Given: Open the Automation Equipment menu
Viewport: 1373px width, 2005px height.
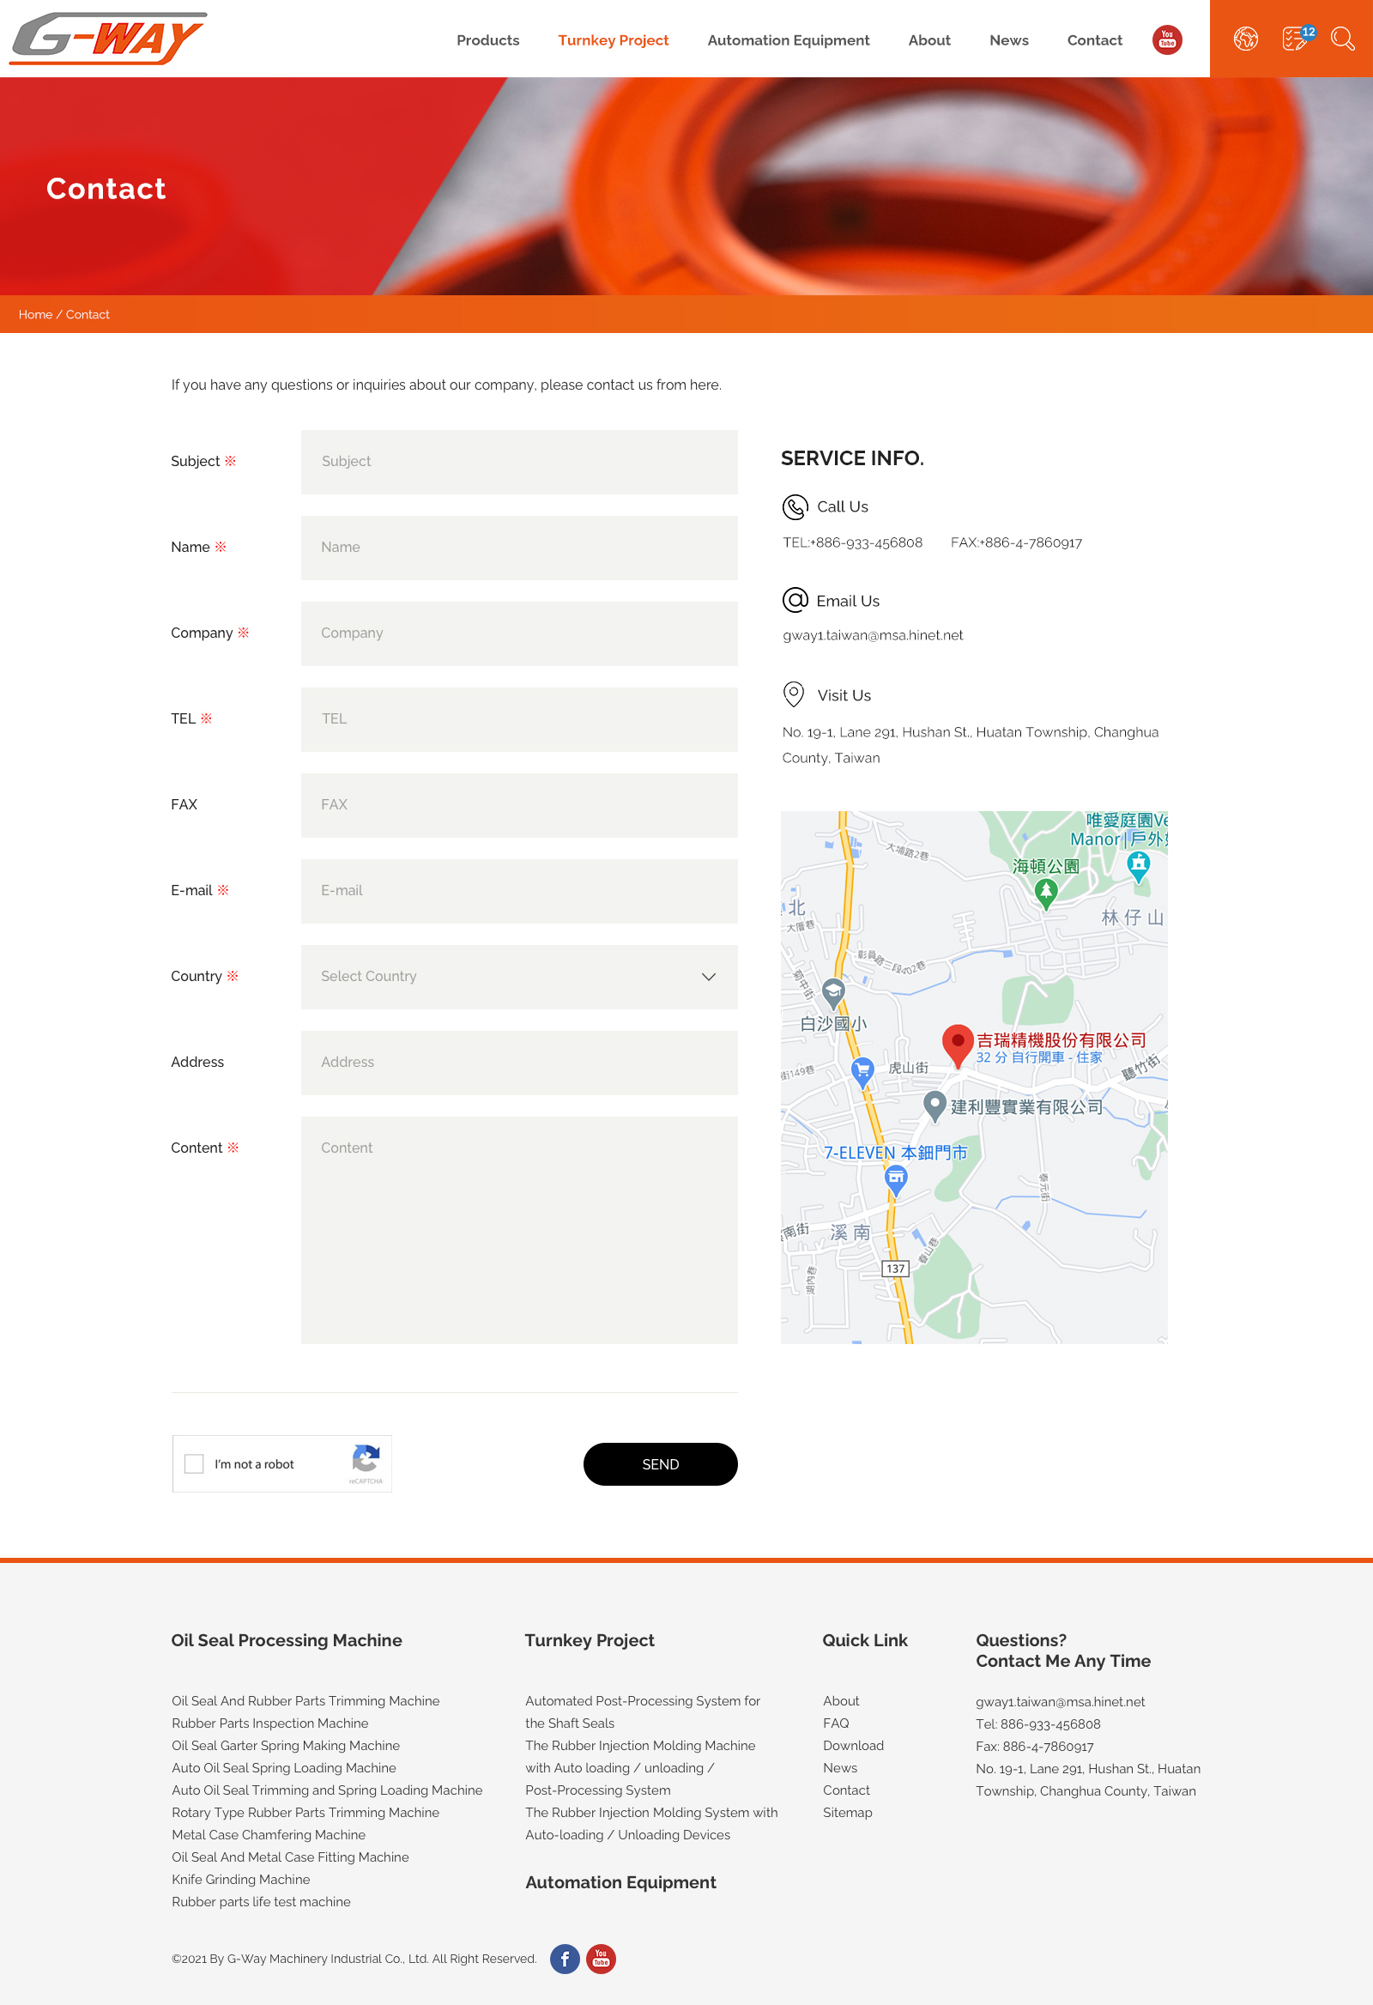Looking at the screenshot, I should click(789, 40).
